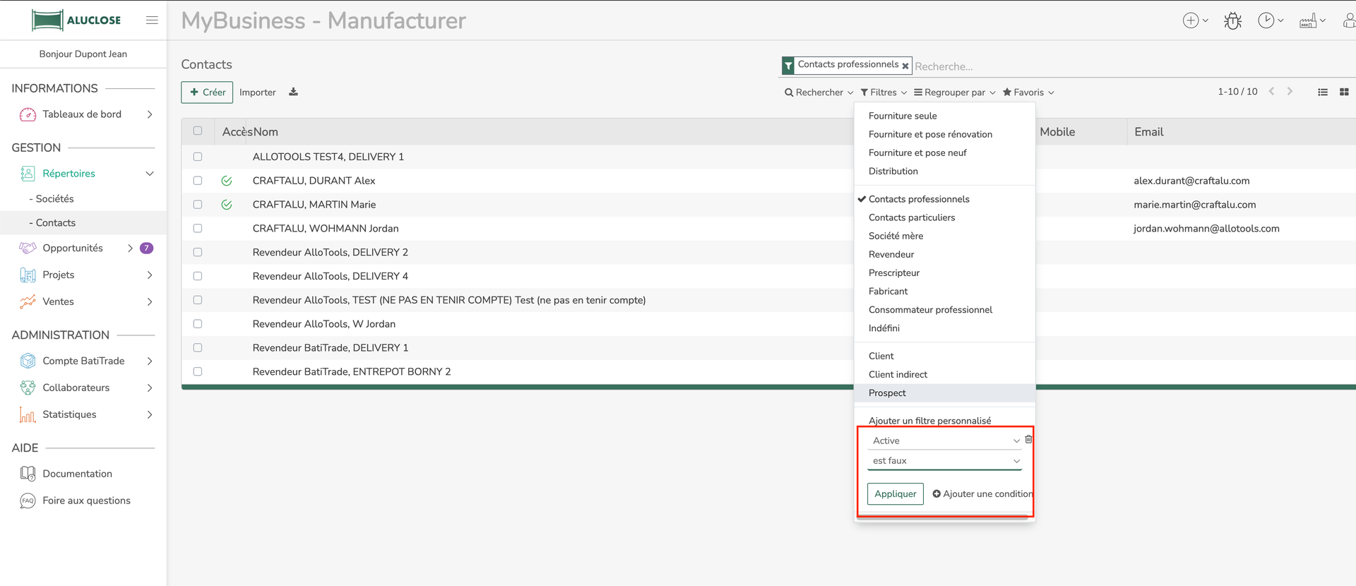Click the hamburger menu icon beside logo
Screen dimensions: 1356x586
(152, 20)
